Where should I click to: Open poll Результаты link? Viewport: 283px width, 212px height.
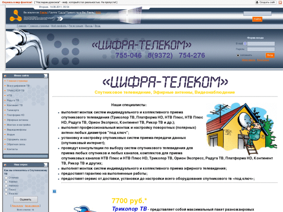click(18, 206)
